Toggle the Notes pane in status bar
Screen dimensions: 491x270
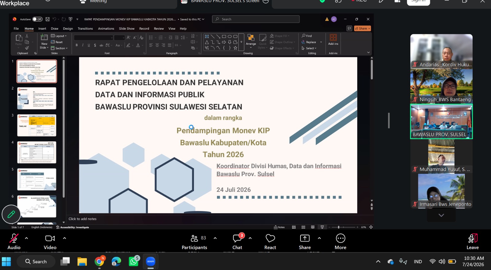click(x=279, y=227)
